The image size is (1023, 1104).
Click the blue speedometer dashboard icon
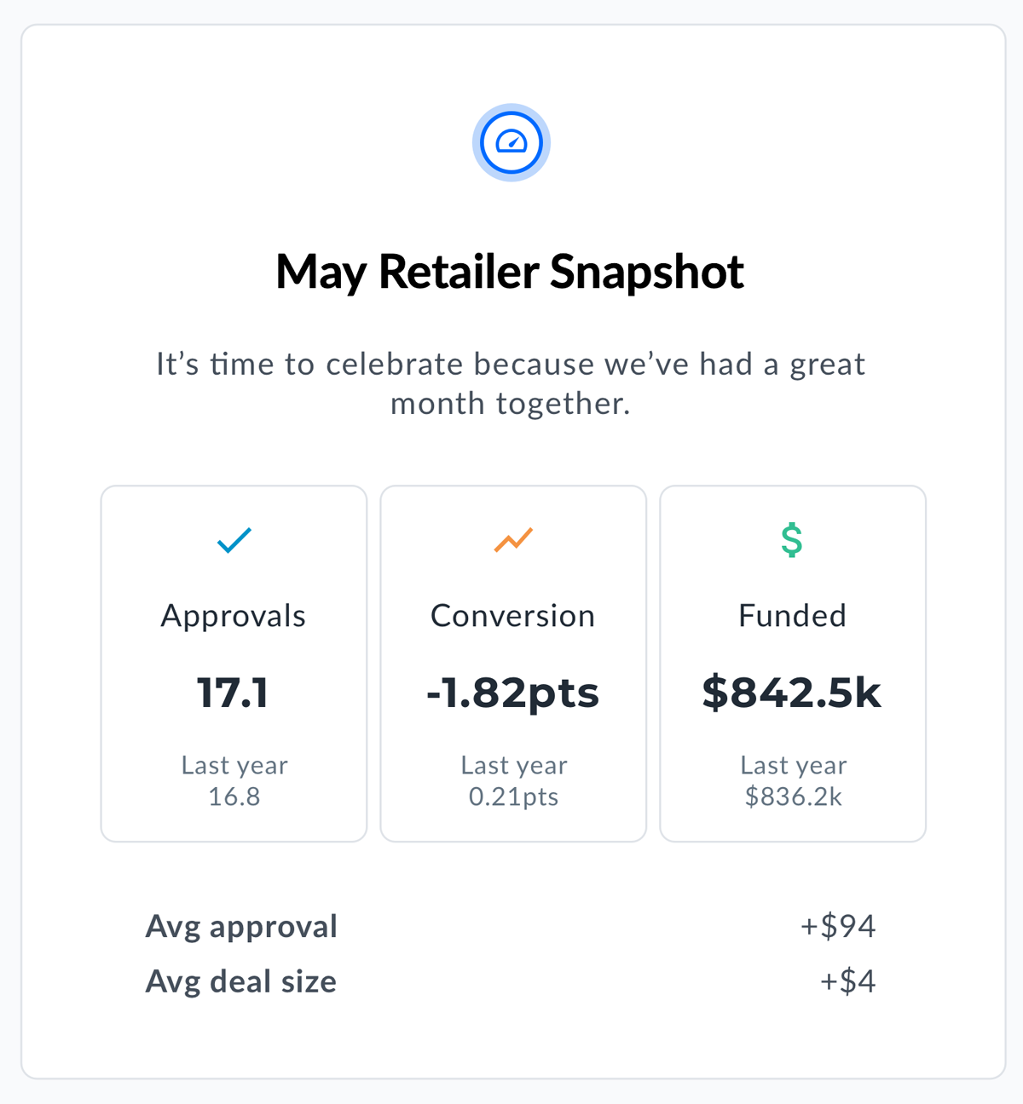pos(511,142)
